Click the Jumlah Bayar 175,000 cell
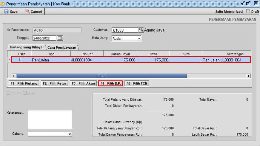 (x=120, y=60)
